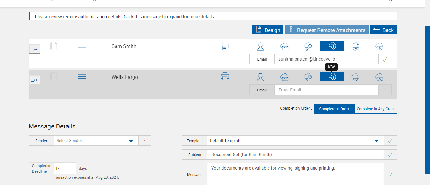
Task: Click the Design button
Action: point(268,30)
